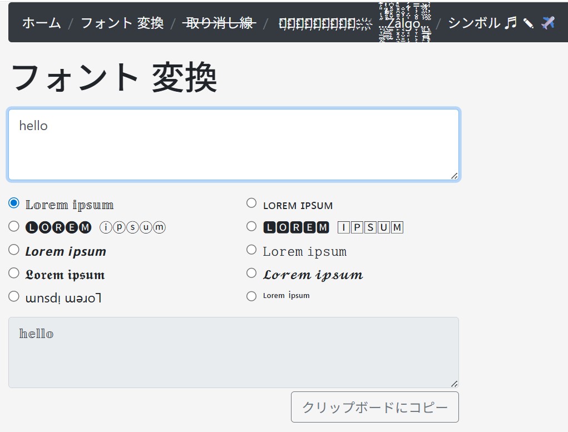568x432 pixels.
Task: Pick the Fraktur blackletter Lorem ipsum style
Action: point(14,273)
